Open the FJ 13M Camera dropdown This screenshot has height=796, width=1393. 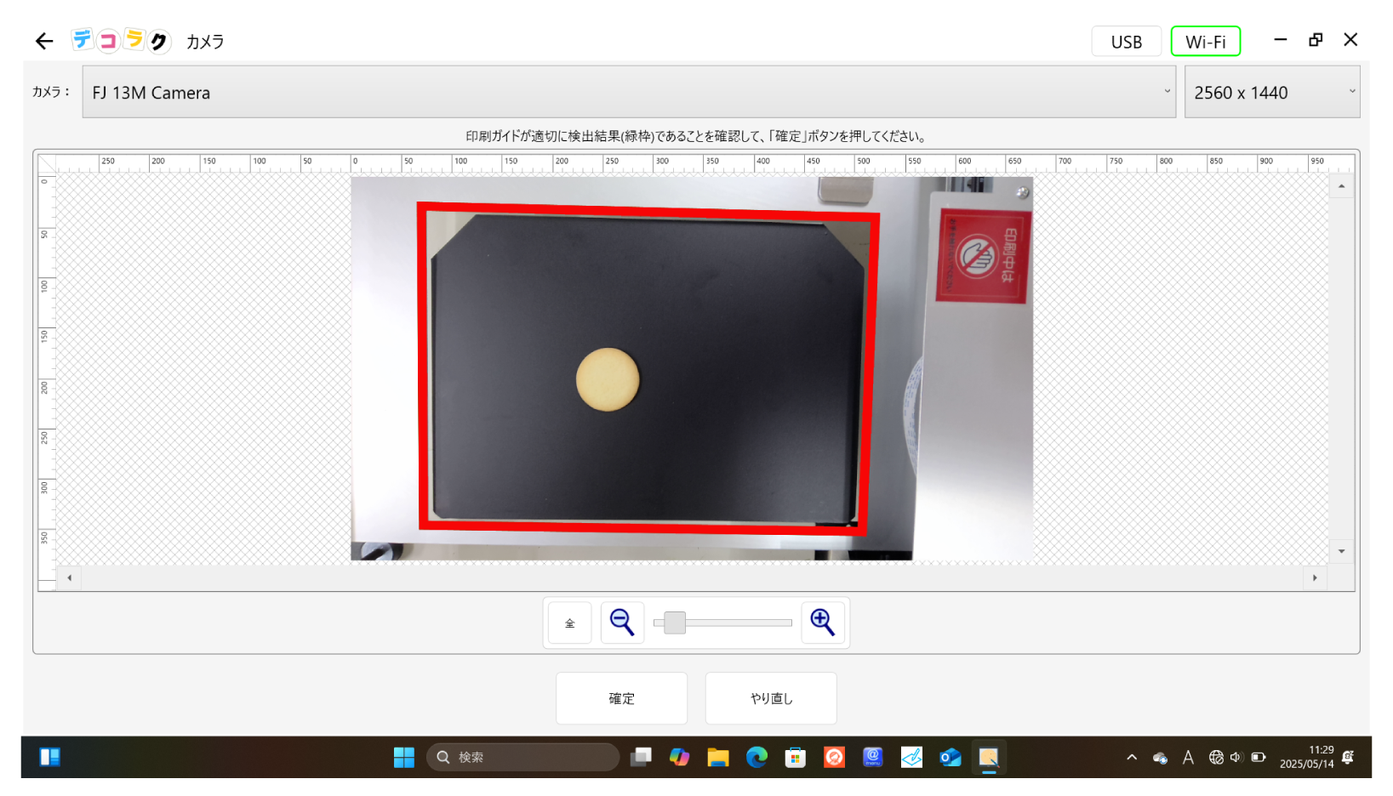(x=629, y=92)
